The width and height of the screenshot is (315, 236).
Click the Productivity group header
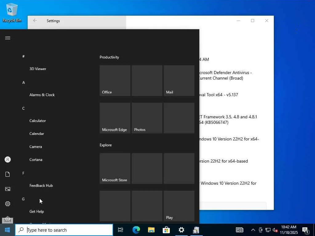(109, 57)
